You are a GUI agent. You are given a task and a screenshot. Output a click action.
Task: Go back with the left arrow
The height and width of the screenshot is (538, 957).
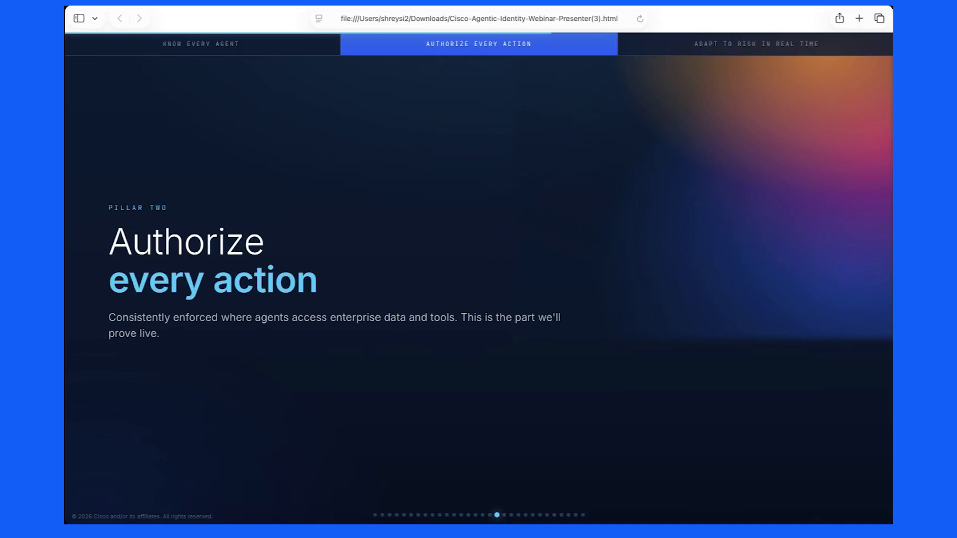pyautogui.click(x=120, y=18)
